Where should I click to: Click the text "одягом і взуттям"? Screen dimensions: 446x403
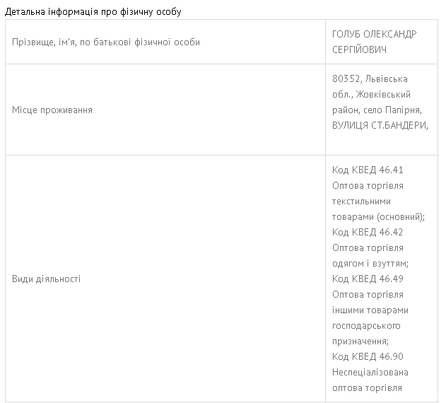[x=369, y=264]
